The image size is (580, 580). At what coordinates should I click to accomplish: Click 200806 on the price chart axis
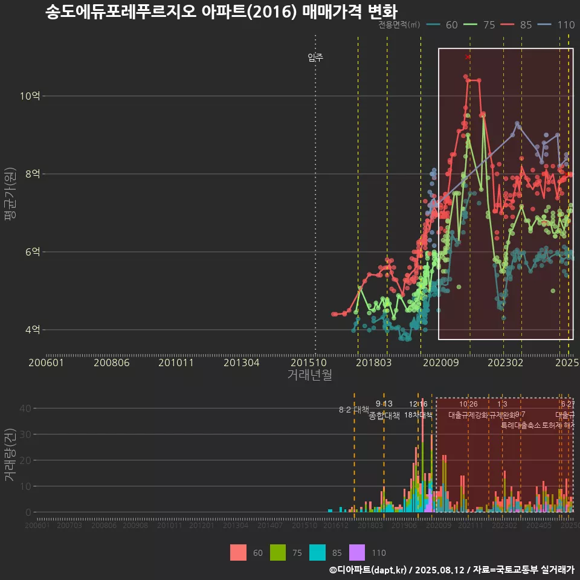[x=112, y=362]
